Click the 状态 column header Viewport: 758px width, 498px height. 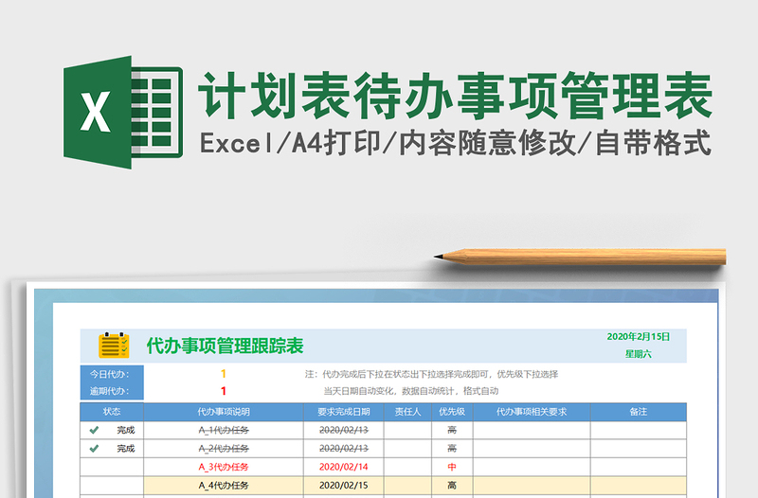112,412
